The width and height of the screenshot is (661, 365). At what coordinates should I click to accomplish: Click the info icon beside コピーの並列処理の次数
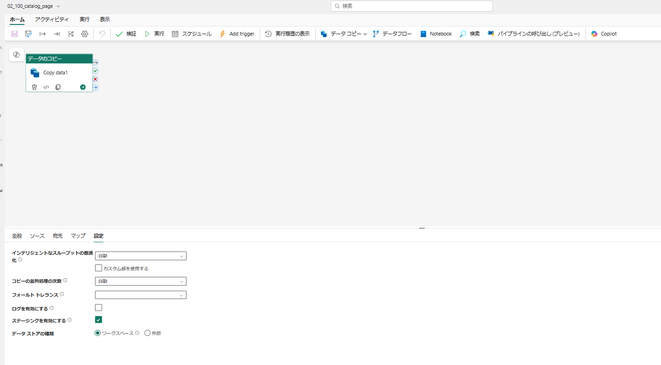65,280
